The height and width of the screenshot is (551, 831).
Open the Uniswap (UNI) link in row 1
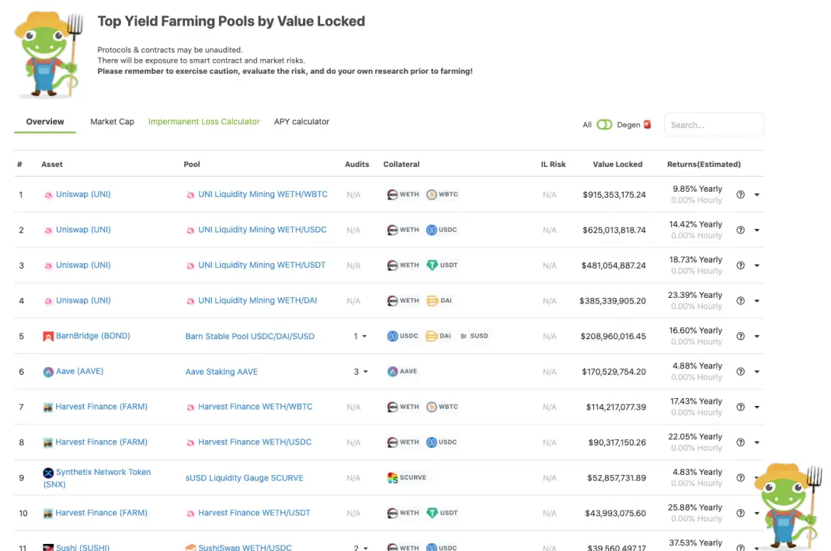pos(83,194)
